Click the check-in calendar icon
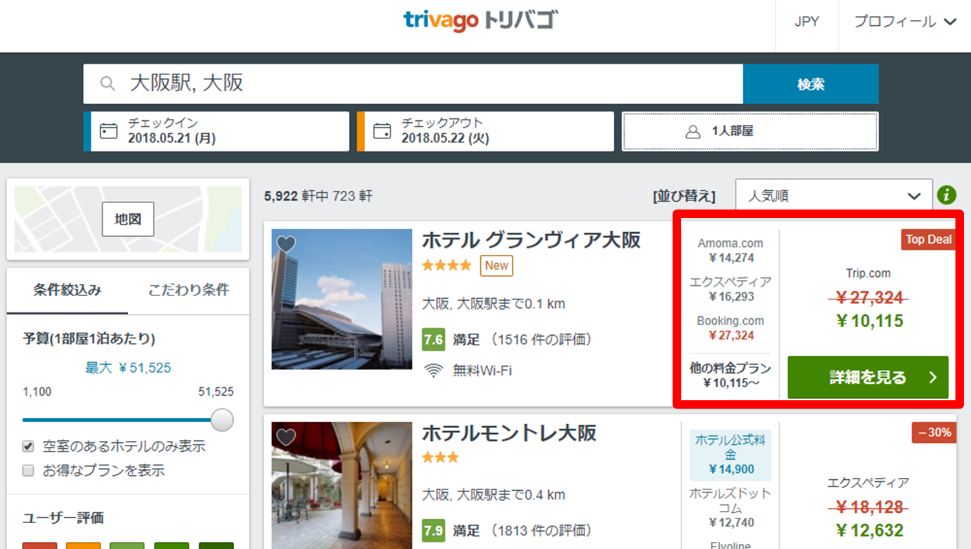Image resolution: width=971 pixels, height=549 pixels. [109, 131]
